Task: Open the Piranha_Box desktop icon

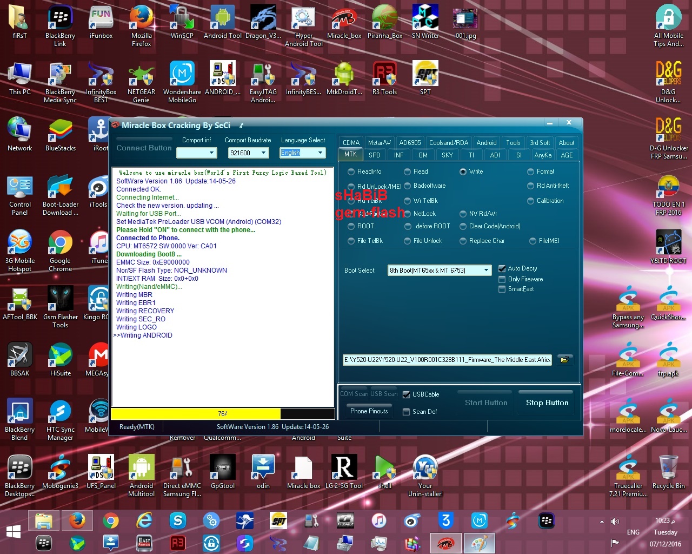Action: [385, 22]
